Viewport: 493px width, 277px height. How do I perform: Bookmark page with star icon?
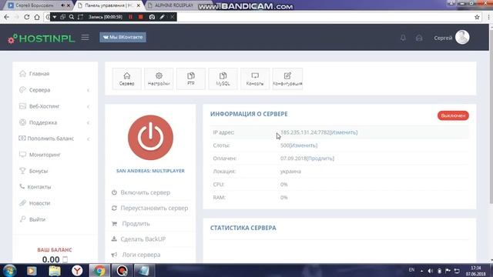coord(477,17)
